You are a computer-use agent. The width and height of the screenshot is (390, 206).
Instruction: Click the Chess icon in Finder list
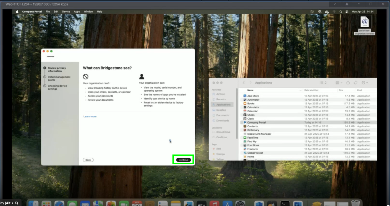point(245,115)
